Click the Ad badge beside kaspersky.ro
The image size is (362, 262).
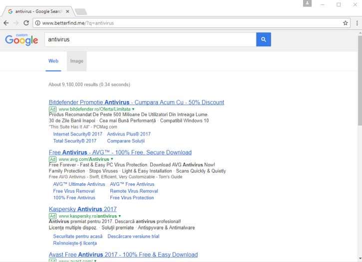(52, 216)
